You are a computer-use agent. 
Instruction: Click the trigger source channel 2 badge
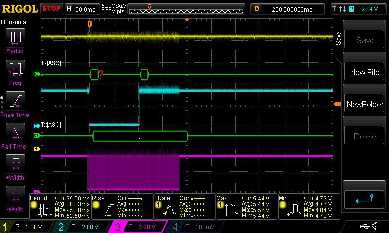351,9
